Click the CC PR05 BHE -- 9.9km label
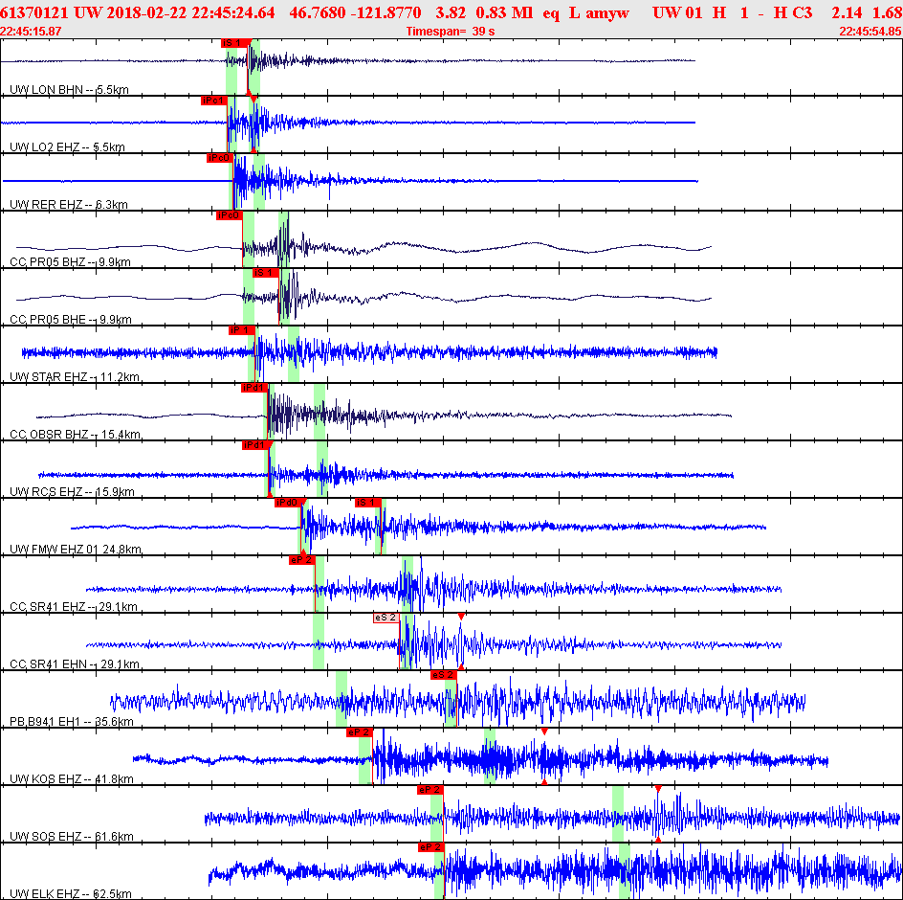903x900 pixels. [x=70, y=320]
